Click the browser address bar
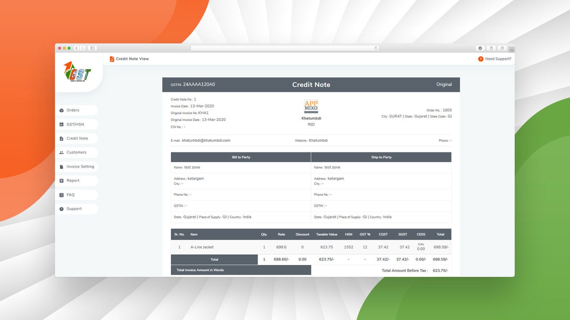Viewport: 570px width, 320px height. 285,48
